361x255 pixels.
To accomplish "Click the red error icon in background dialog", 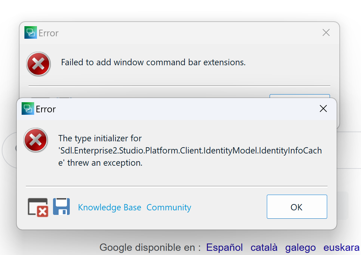I will pyautogui.click(x=38, y=64).
